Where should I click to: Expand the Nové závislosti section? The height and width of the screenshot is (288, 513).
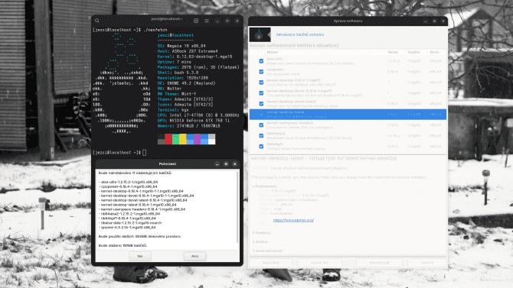253,251
